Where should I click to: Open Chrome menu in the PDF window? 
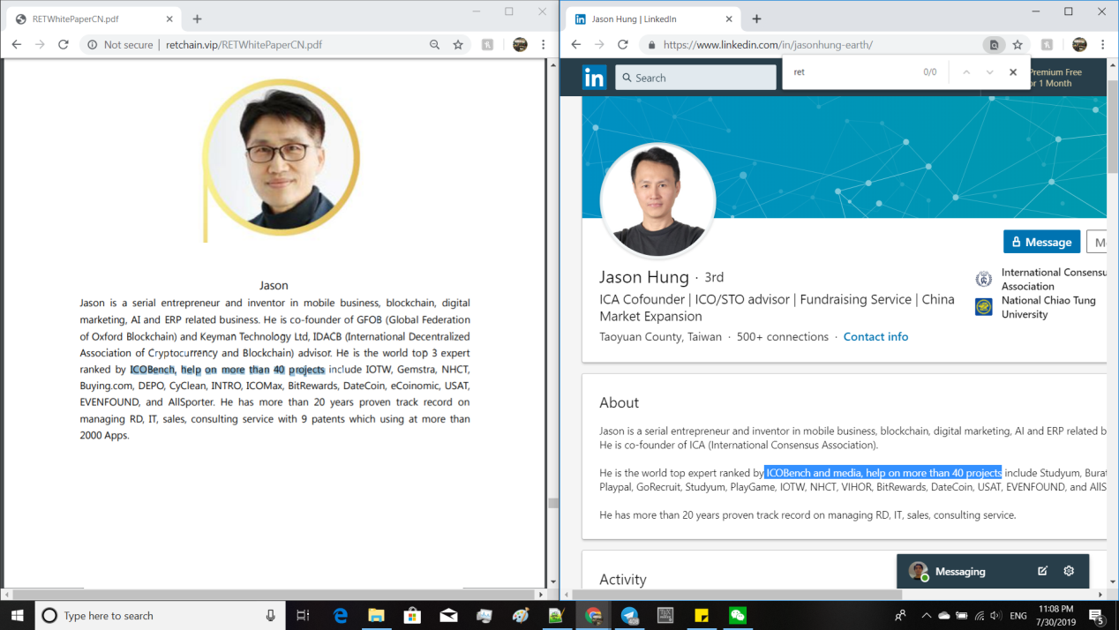[544, 44]
